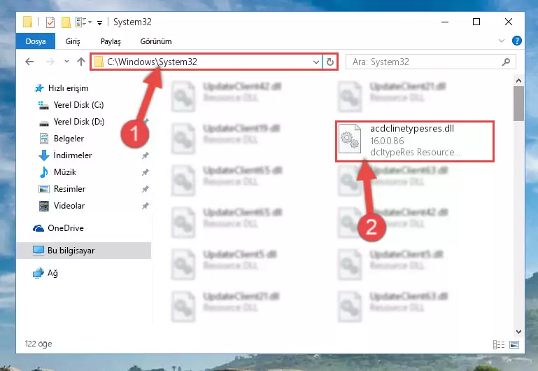This screenshot has width=538, height=371.
Task: Click the pin icon next to Müzik
Action: click(x=146, y=172)
